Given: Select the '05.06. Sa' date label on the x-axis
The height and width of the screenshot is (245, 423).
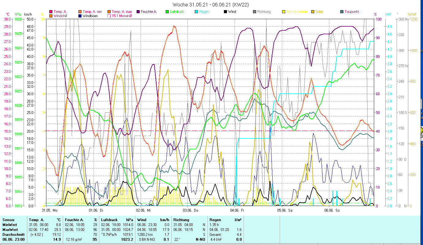Looking at the screenshot, I should (x=285, y=210).
